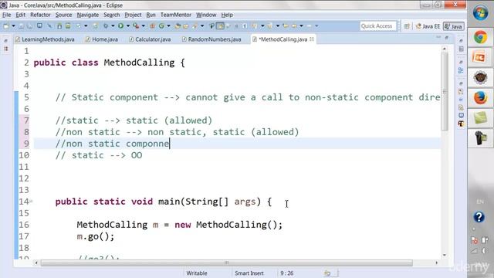494x278 pixels.
Task: Click the 'public class MethodCalling' code line
Action: tap(109, 63)
